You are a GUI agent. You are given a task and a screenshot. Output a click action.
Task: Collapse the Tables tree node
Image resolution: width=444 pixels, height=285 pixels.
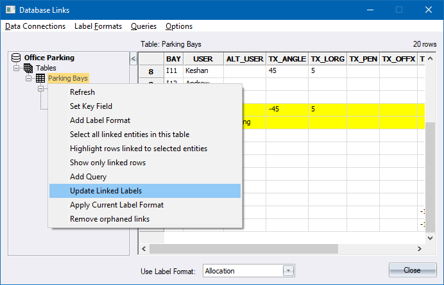click(17, 68)
